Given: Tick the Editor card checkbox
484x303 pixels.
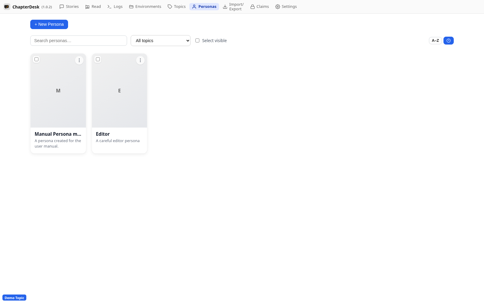Looking at the screenshot, I should click(x=98, y=59).
